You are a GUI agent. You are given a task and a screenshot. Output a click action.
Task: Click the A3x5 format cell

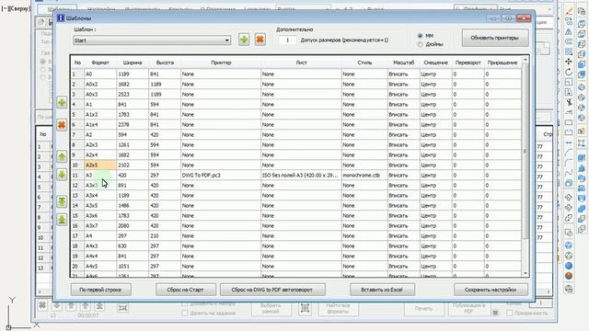click(100, 206)
